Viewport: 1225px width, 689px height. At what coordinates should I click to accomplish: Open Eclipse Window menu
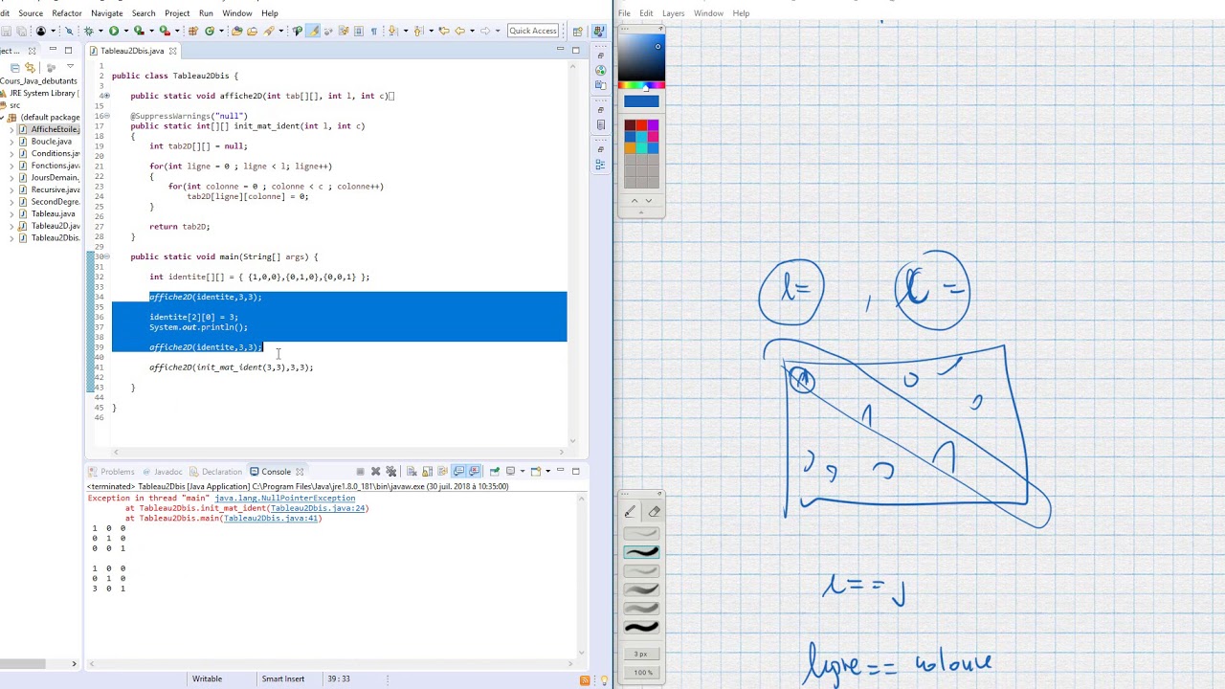(x=236, y=13)
